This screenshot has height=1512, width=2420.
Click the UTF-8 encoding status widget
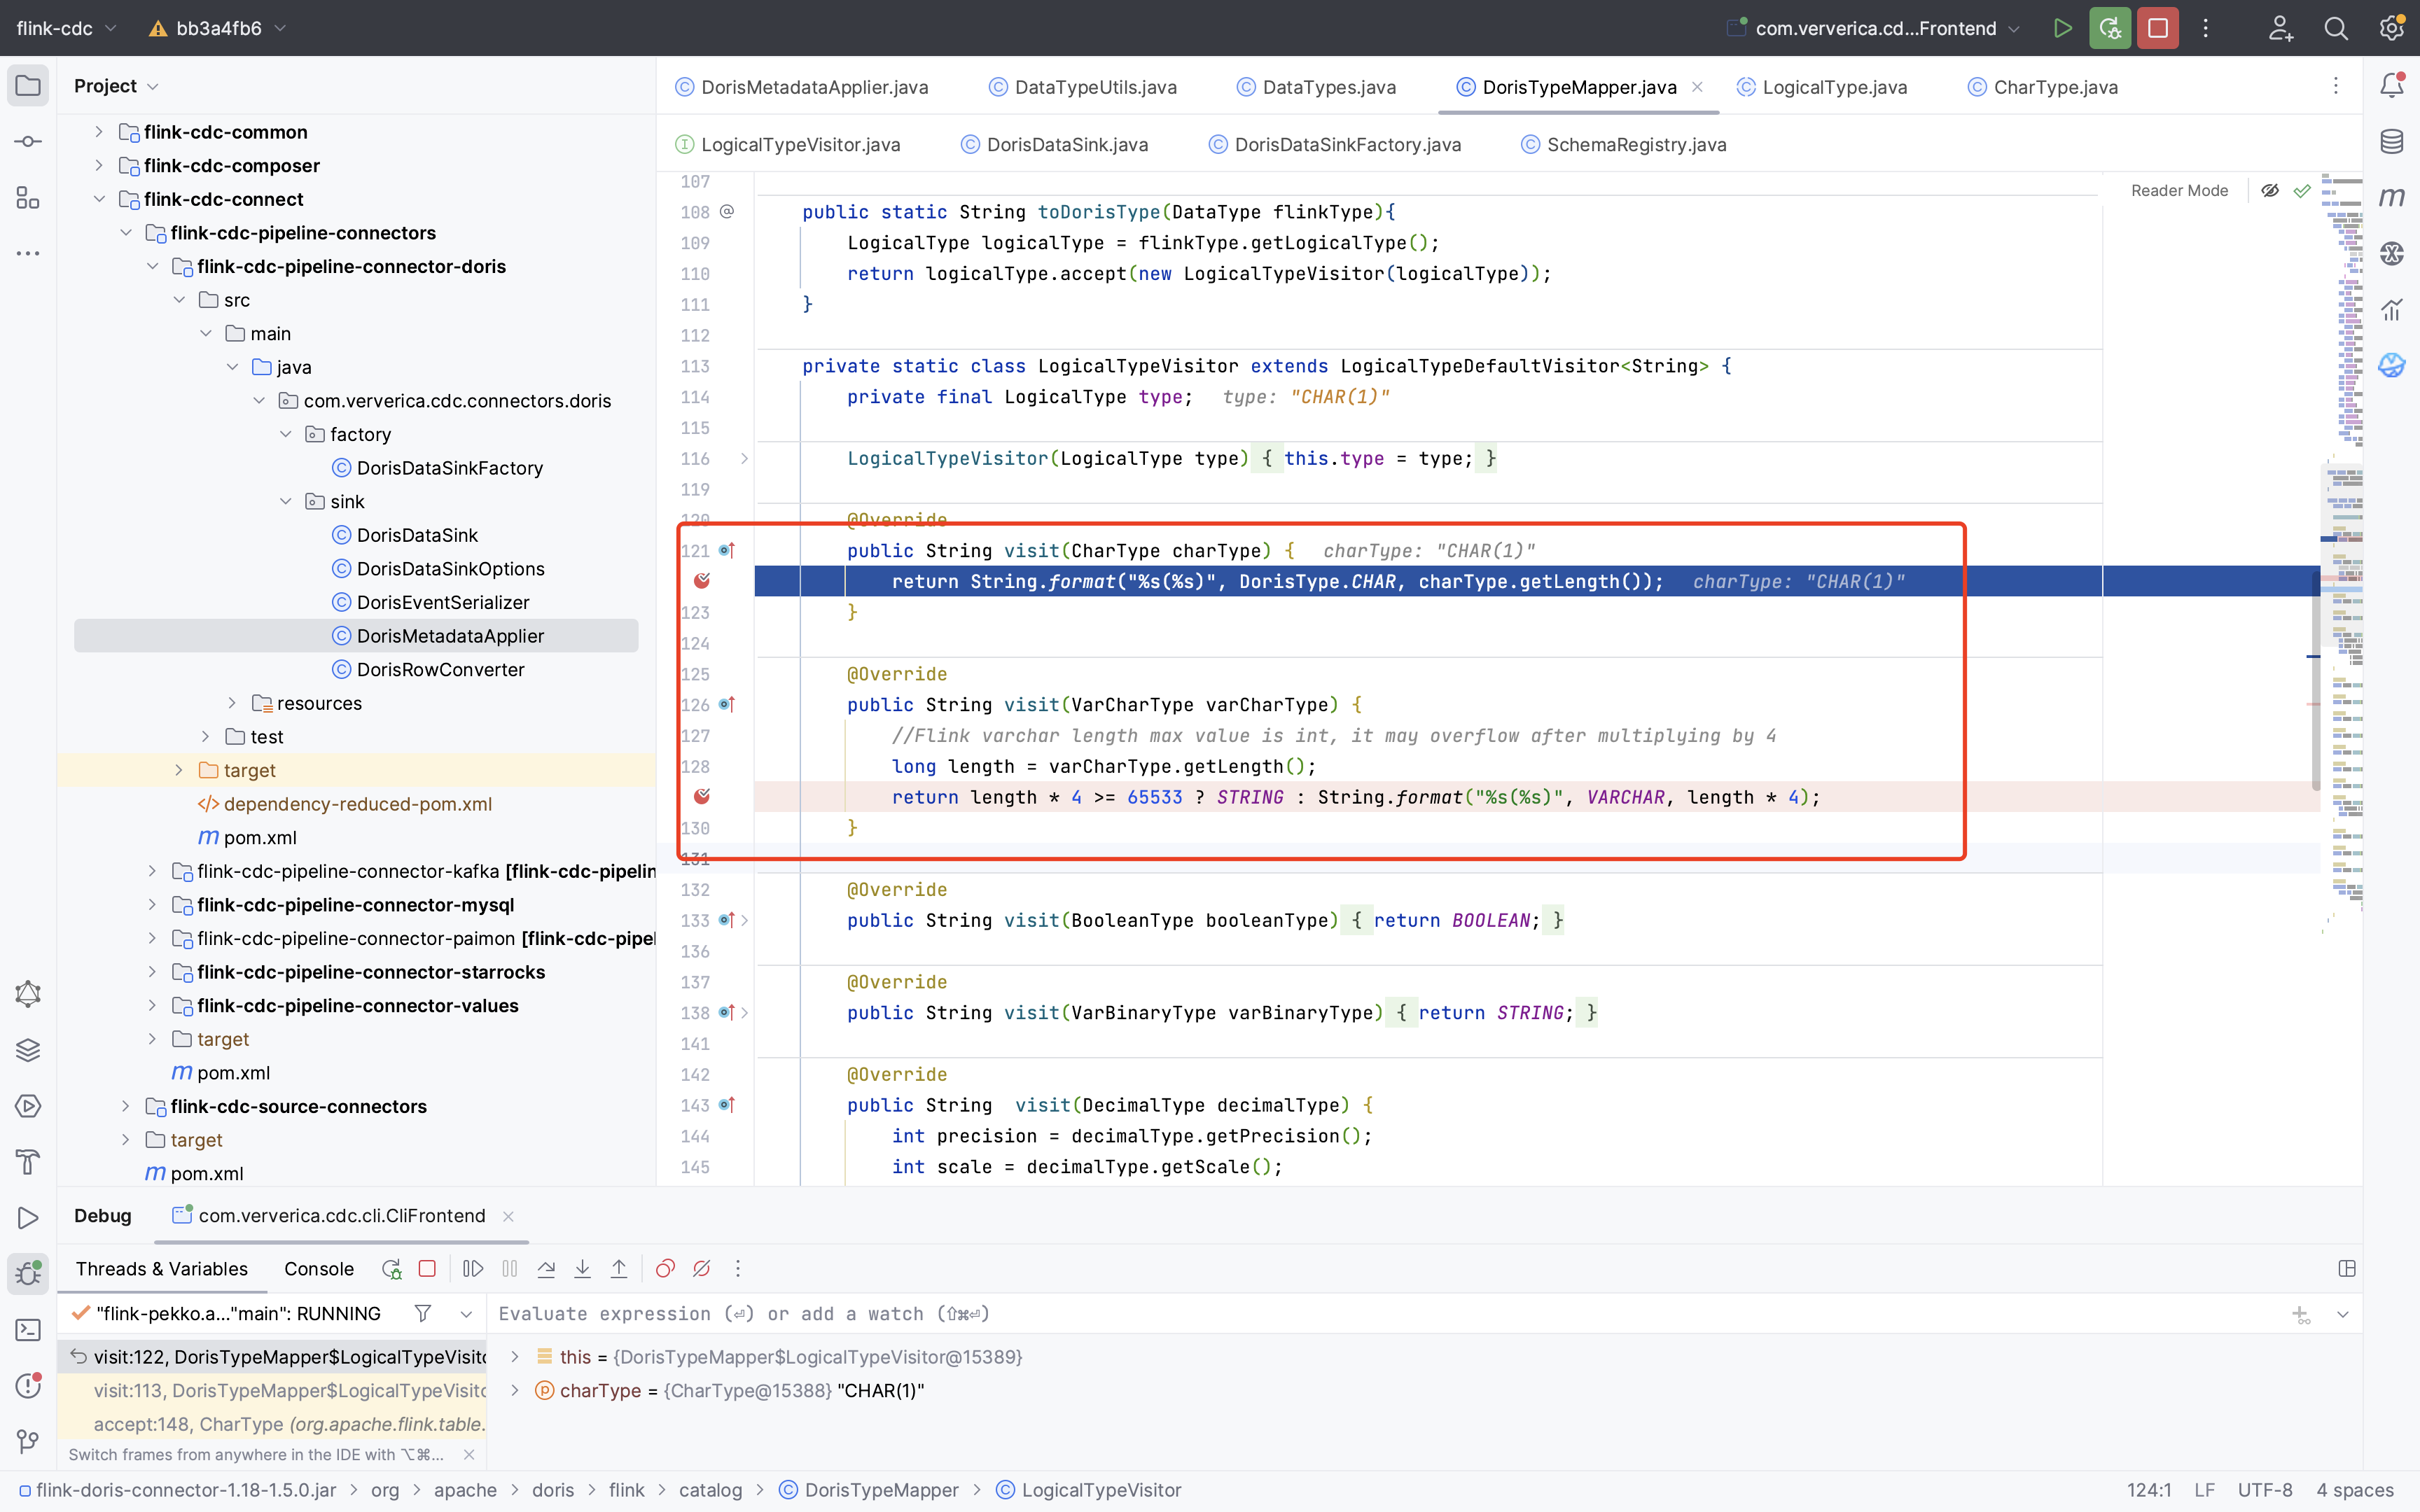(x=2265, y=1490)
